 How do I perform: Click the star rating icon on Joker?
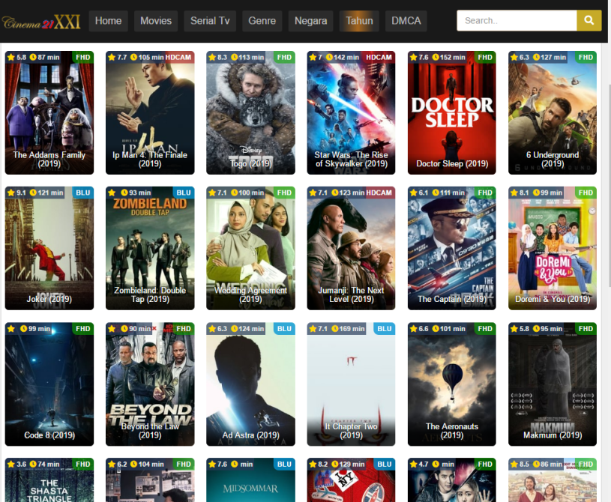tap(11, 193)
